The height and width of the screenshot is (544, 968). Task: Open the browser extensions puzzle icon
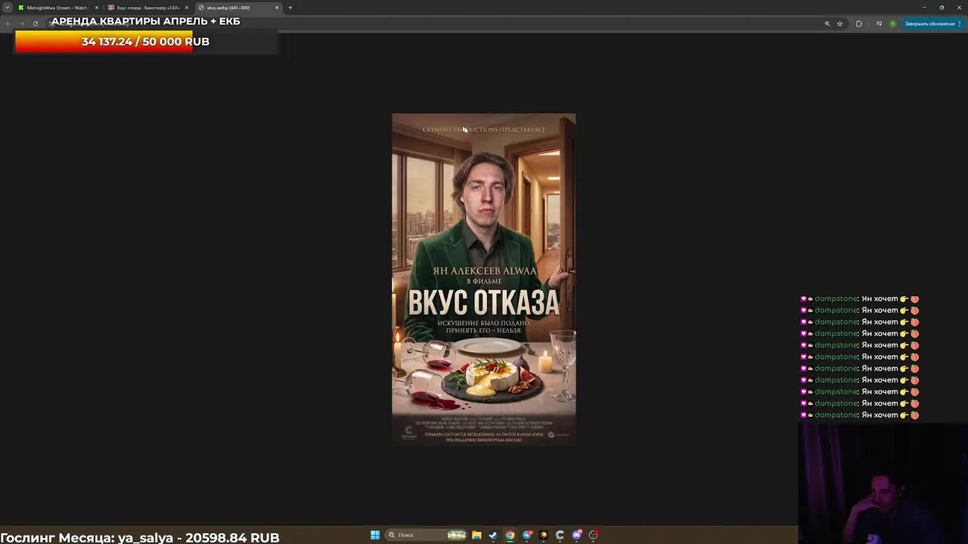(x=859, y=23)
